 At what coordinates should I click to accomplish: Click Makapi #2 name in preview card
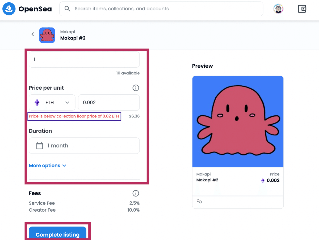pyautogui.click(x=207, y=180)
